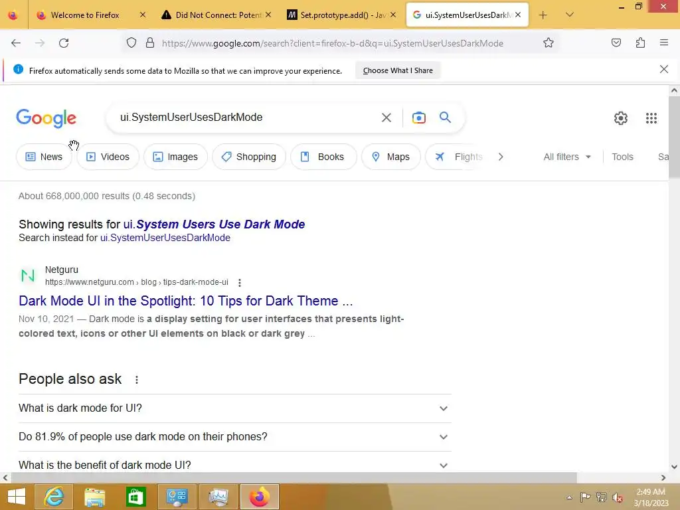The image size is (680, 510).
Task: Open the Firefox taskbar button
Action: (260, 497)
